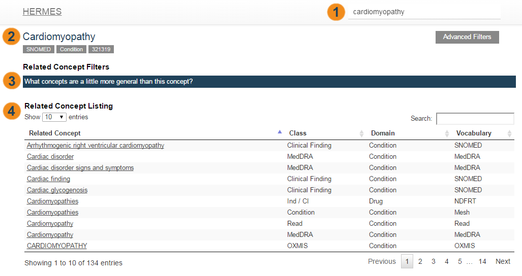Open Arrhythmogenic right ventricular cardiomyopathy concept
The height and width of the screenshot is (276, 522).
pyautogui.click(x=96, y=146)
